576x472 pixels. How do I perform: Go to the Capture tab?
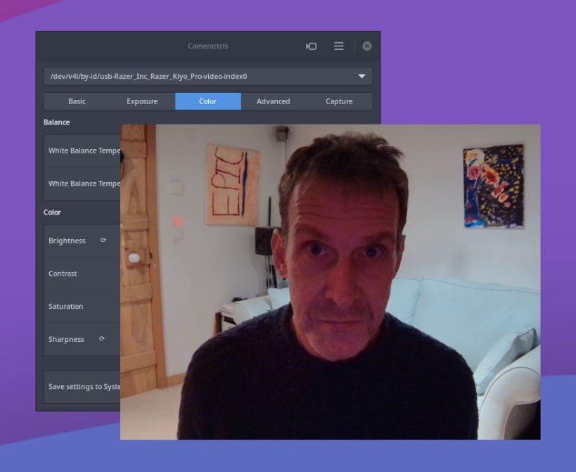click(339, 101)
